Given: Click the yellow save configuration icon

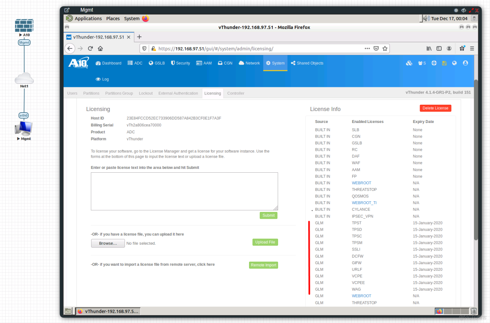Looking at the screenshot, I should pyautogui.click(x=444, y=63).
